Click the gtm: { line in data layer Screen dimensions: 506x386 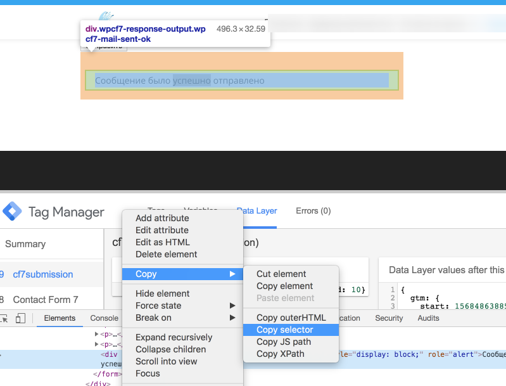[424, 298]
